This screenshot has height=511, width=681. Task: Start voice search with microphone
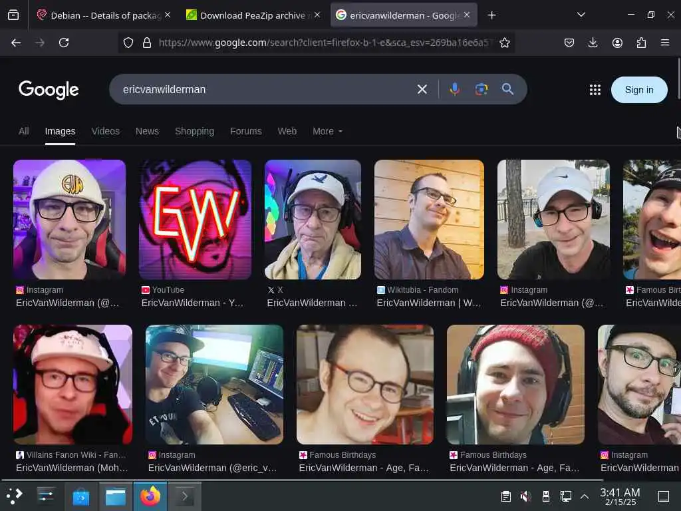454,90
